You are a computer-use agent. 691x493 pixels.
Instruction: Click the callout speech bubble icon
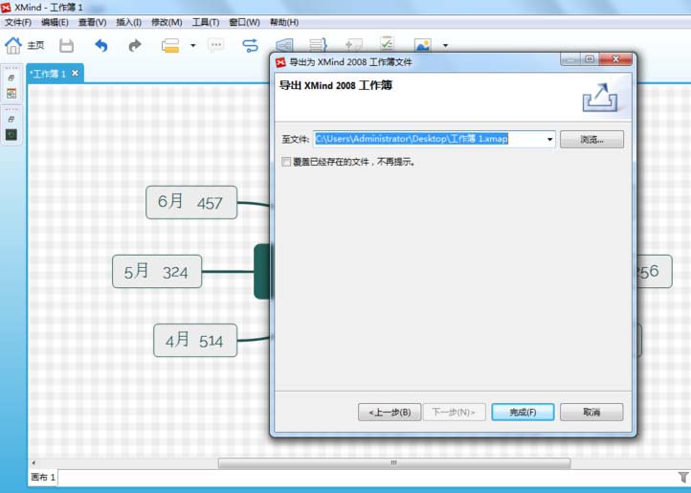coord(216,45)
